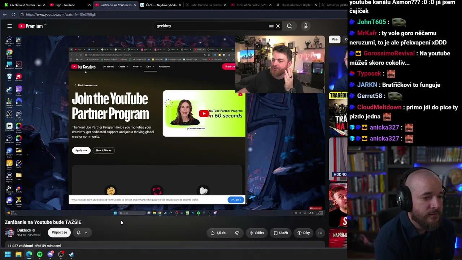Click the 961 tis. odběratelů text

coord(29,235)
